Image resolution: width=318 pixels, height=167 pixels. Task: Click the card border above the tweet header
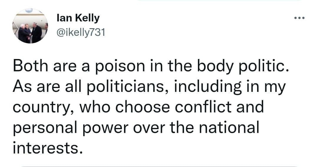[x=219, y=0]
